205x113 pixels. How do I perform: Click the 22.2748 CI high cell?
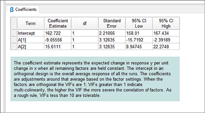pos(166,47)
